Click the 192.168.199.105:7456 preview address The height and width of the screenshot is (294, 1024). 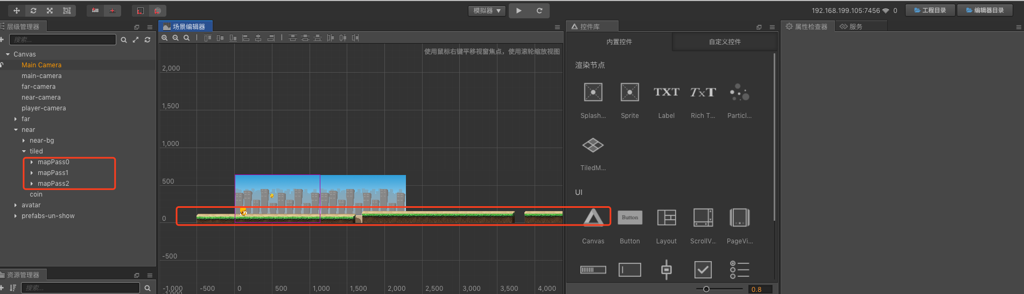point(845,11)
